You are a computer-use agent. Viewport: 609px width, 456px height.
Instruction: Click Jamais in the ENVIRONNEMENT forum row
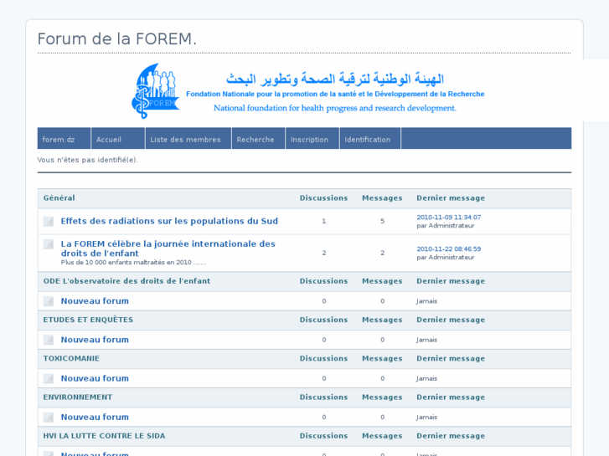point(427,418)
